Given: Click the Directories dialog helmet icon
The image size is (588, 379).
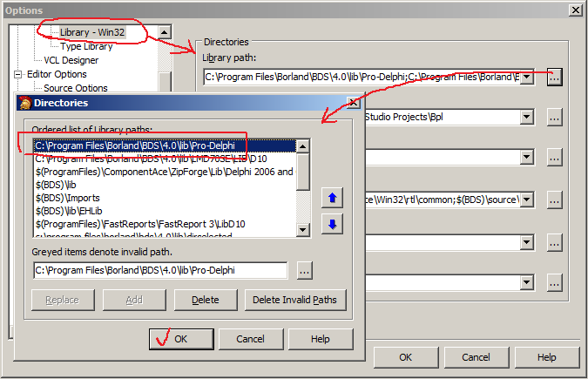Looking at the screenshot, I should (x=25, y=103).
